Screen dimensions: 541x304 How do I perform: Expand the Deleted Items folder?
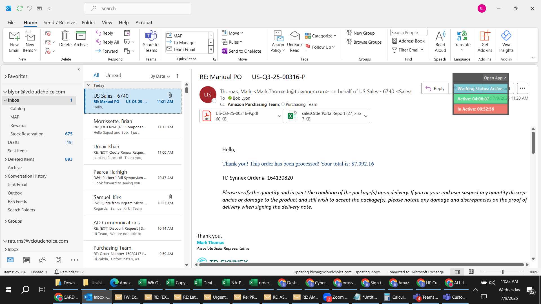point(6,159)
